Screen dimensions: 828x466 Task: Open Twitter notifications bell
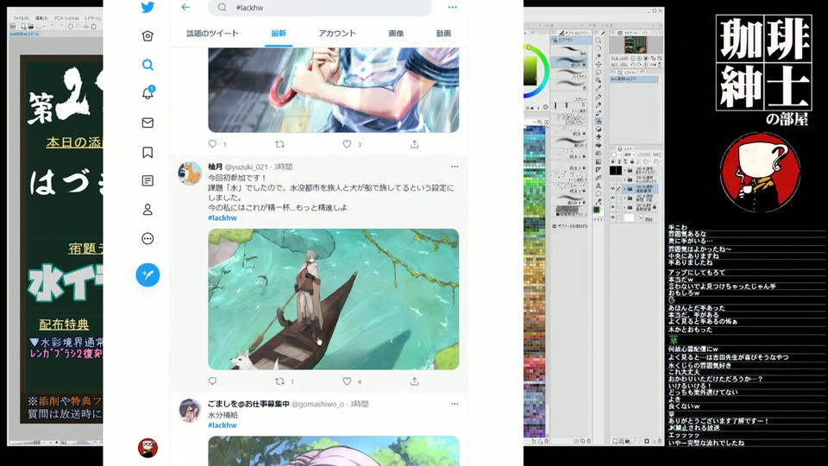(147, 93)
